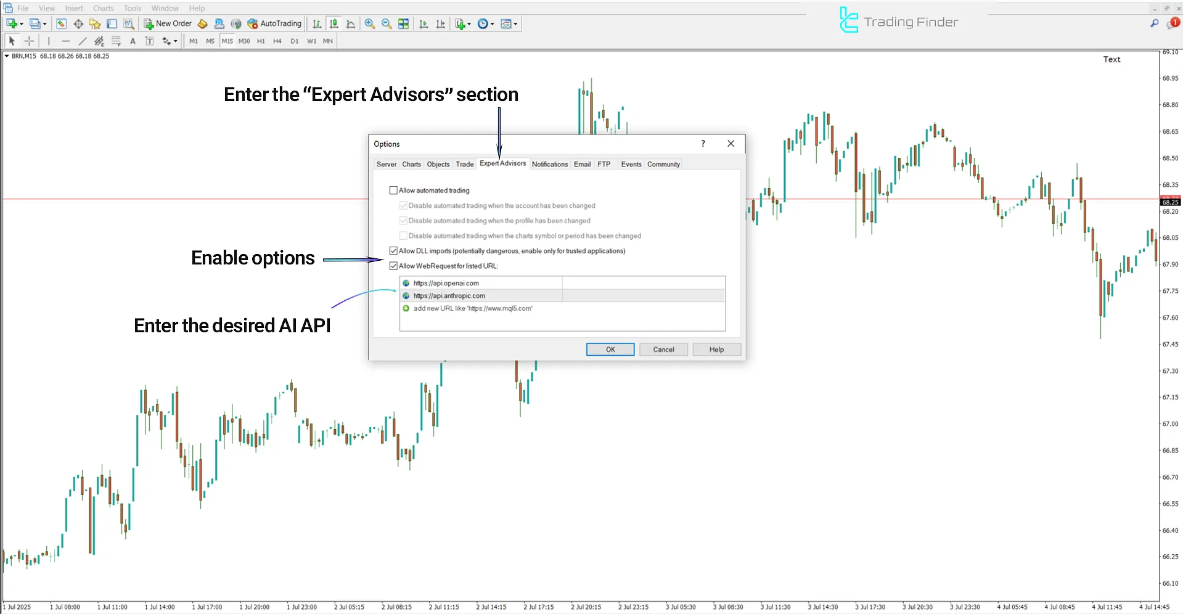Click the zoom in magnifier icon
The height and width of the screenshot is (614, 1183).
(369, 23)
